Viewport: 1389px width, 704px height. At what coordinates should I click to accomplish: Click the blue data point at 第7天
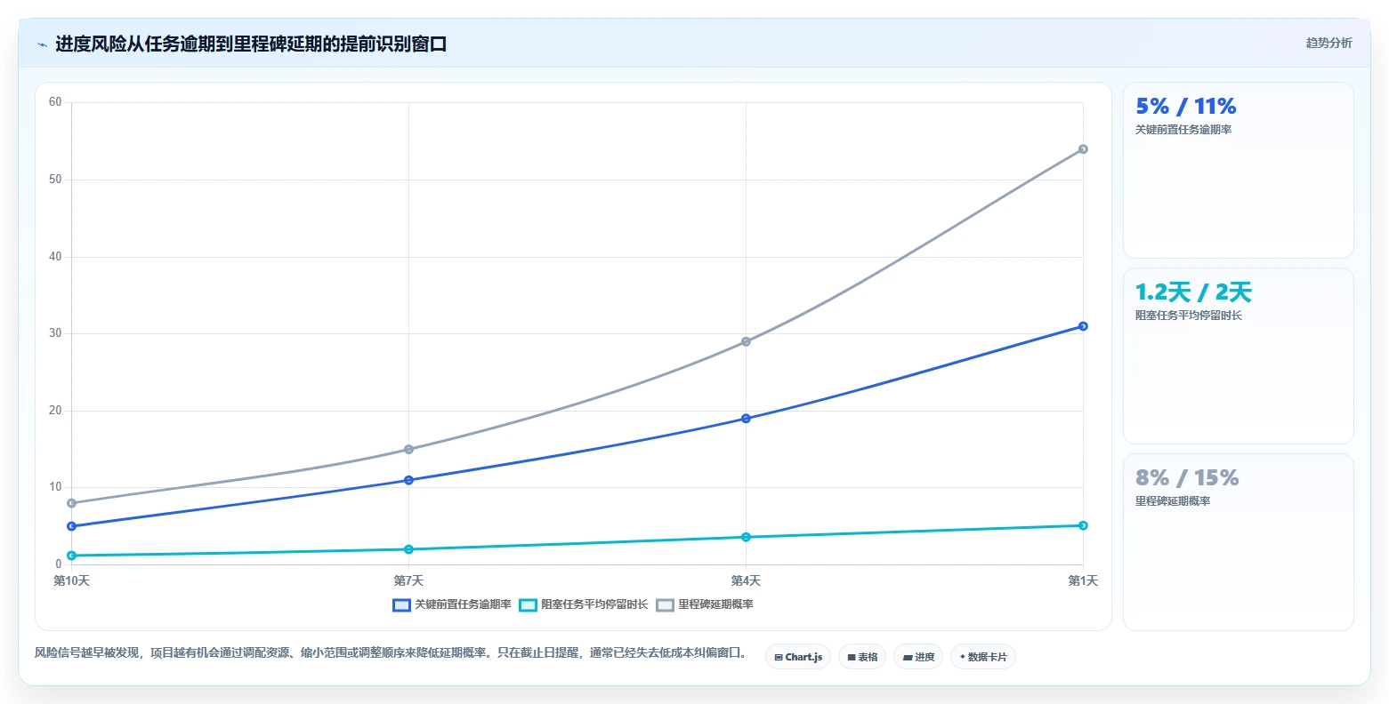408,480
